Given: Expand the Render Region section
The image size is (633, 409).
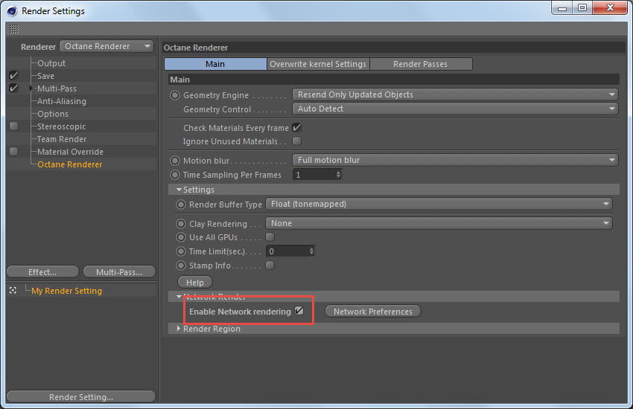Looking at the screenshot, I should [x=179, y=329].
